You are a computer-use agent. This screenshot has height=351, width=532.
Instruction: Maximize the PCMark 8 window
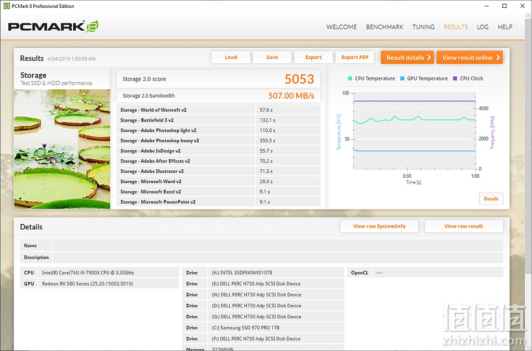pyautogui.click(x=504, y=6)
